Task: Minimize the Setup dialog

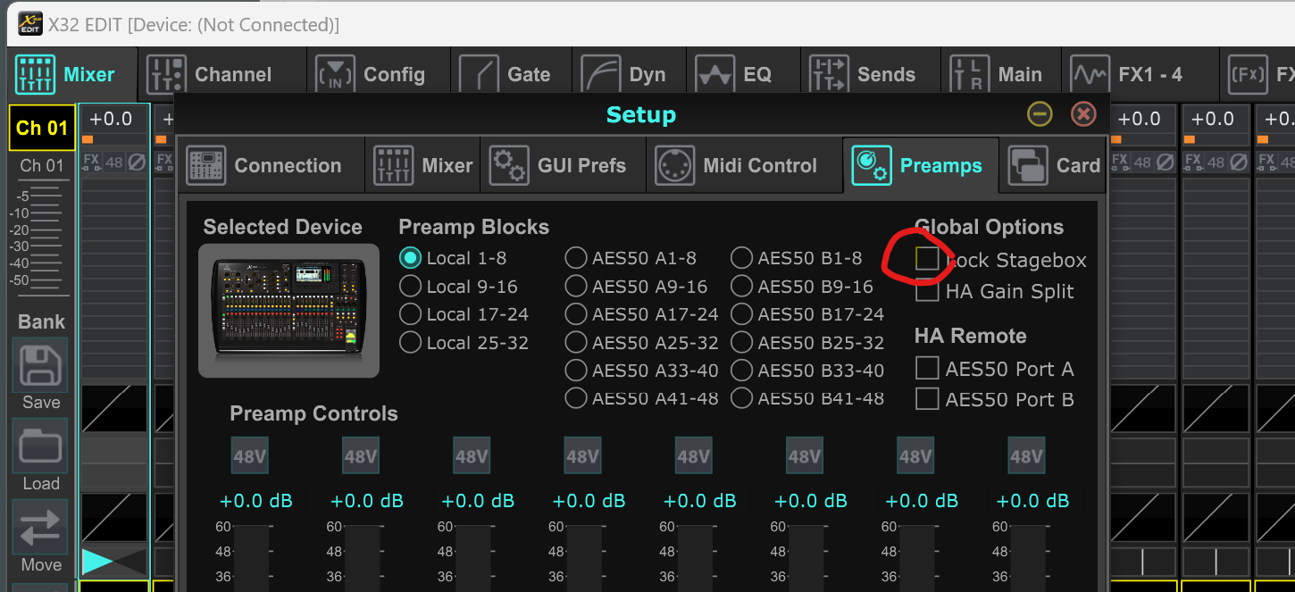Action: click(1039, 114)
